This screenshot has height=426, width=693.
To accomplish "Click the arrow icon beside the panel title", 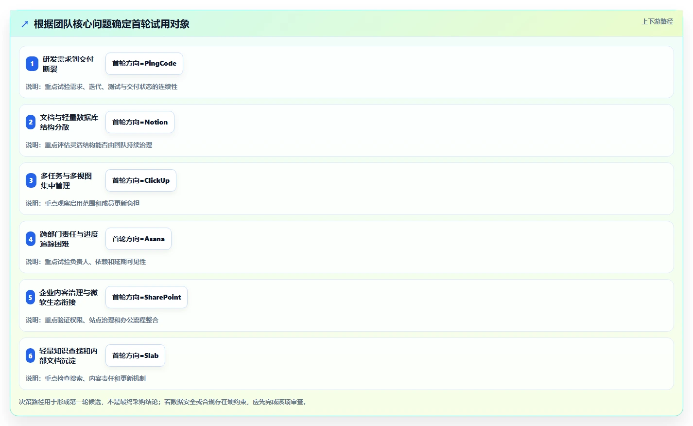I will pyautogui.click(x=25, y=24).
